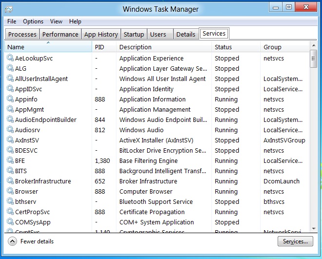This screenshot has width=322, height=259.
Task: Switch to the Details tab
Action: coord(186,34)
